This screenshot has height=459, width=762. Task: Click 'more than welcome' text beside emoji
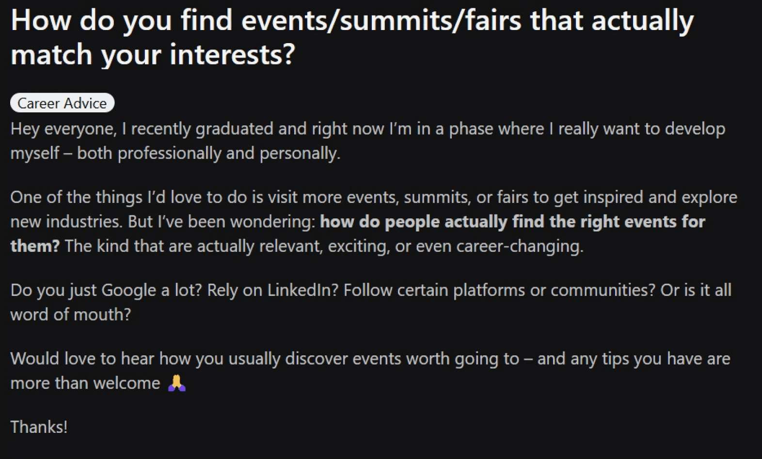(85, 383)
